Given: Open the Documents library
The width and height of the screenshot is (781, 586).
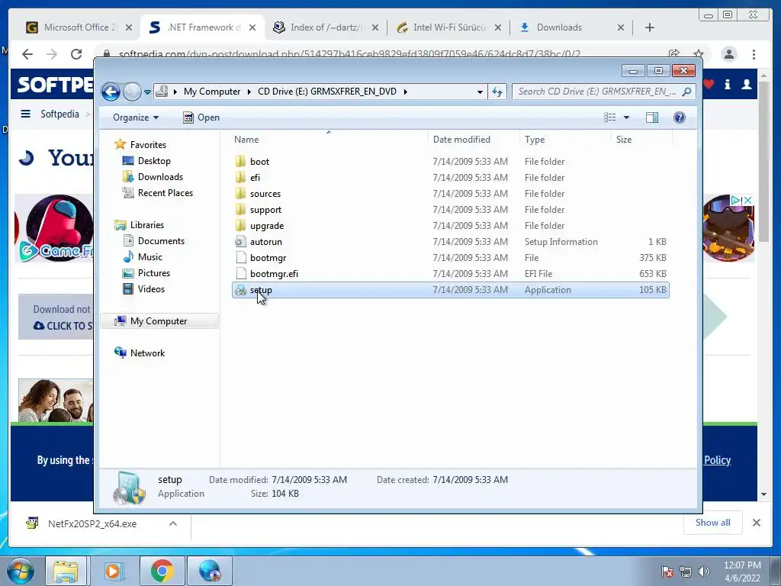Looking at the screenshot, I should pyautogui.click(x=161, y=241).
